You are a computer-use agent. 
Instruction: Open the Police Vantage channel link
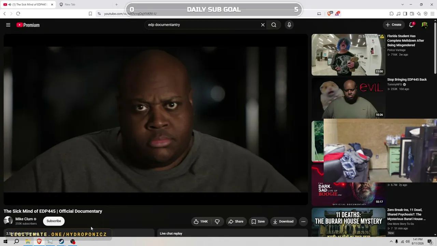[396, 50]
